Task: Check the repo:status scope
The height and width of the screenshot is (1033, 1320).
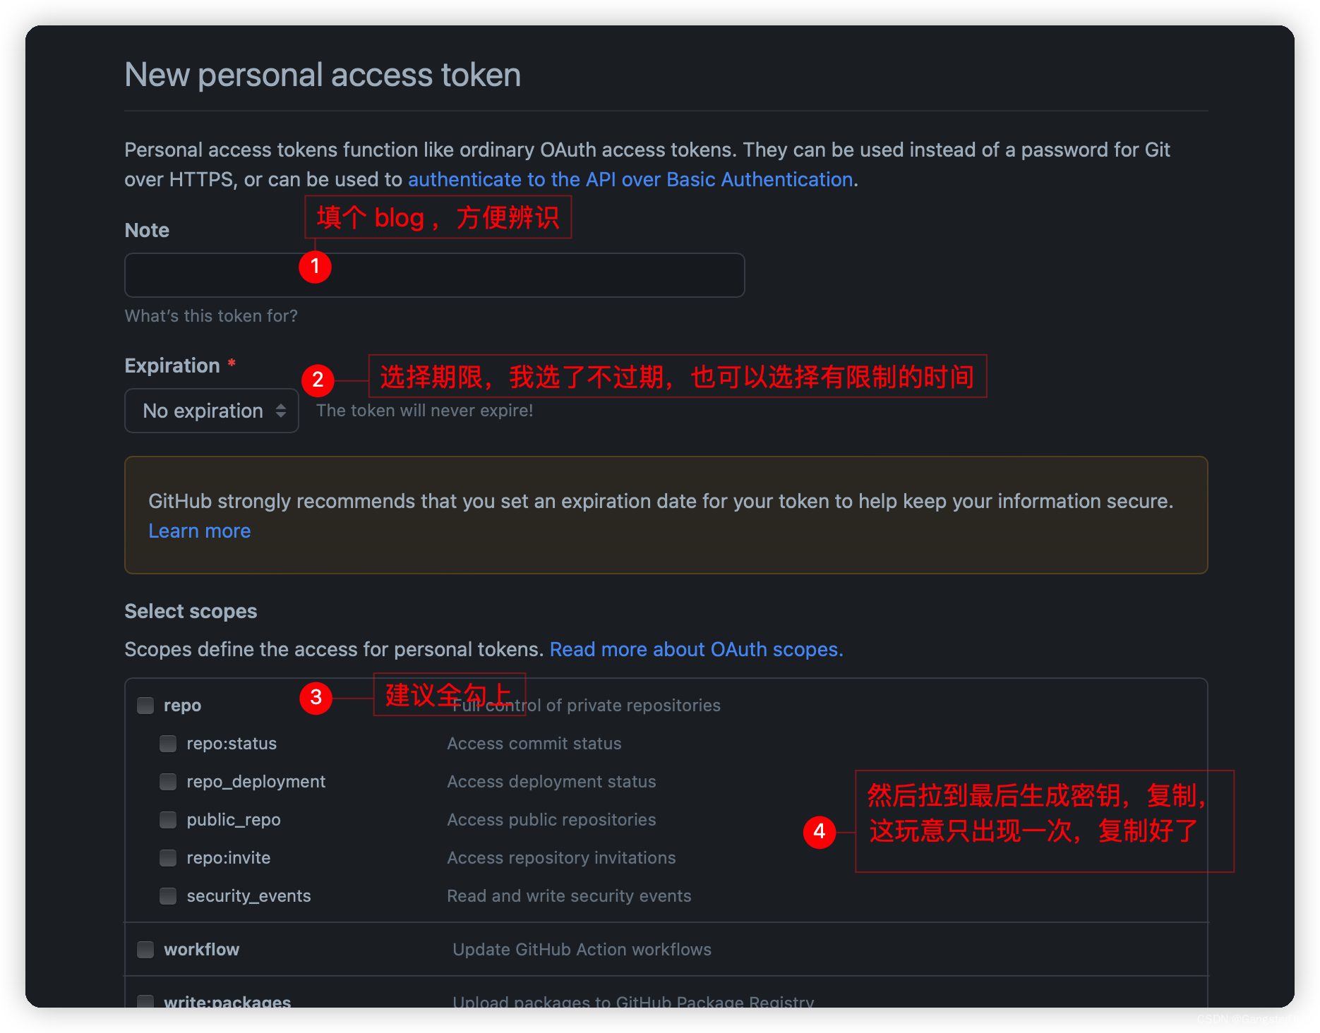Action: pos(168,744)
